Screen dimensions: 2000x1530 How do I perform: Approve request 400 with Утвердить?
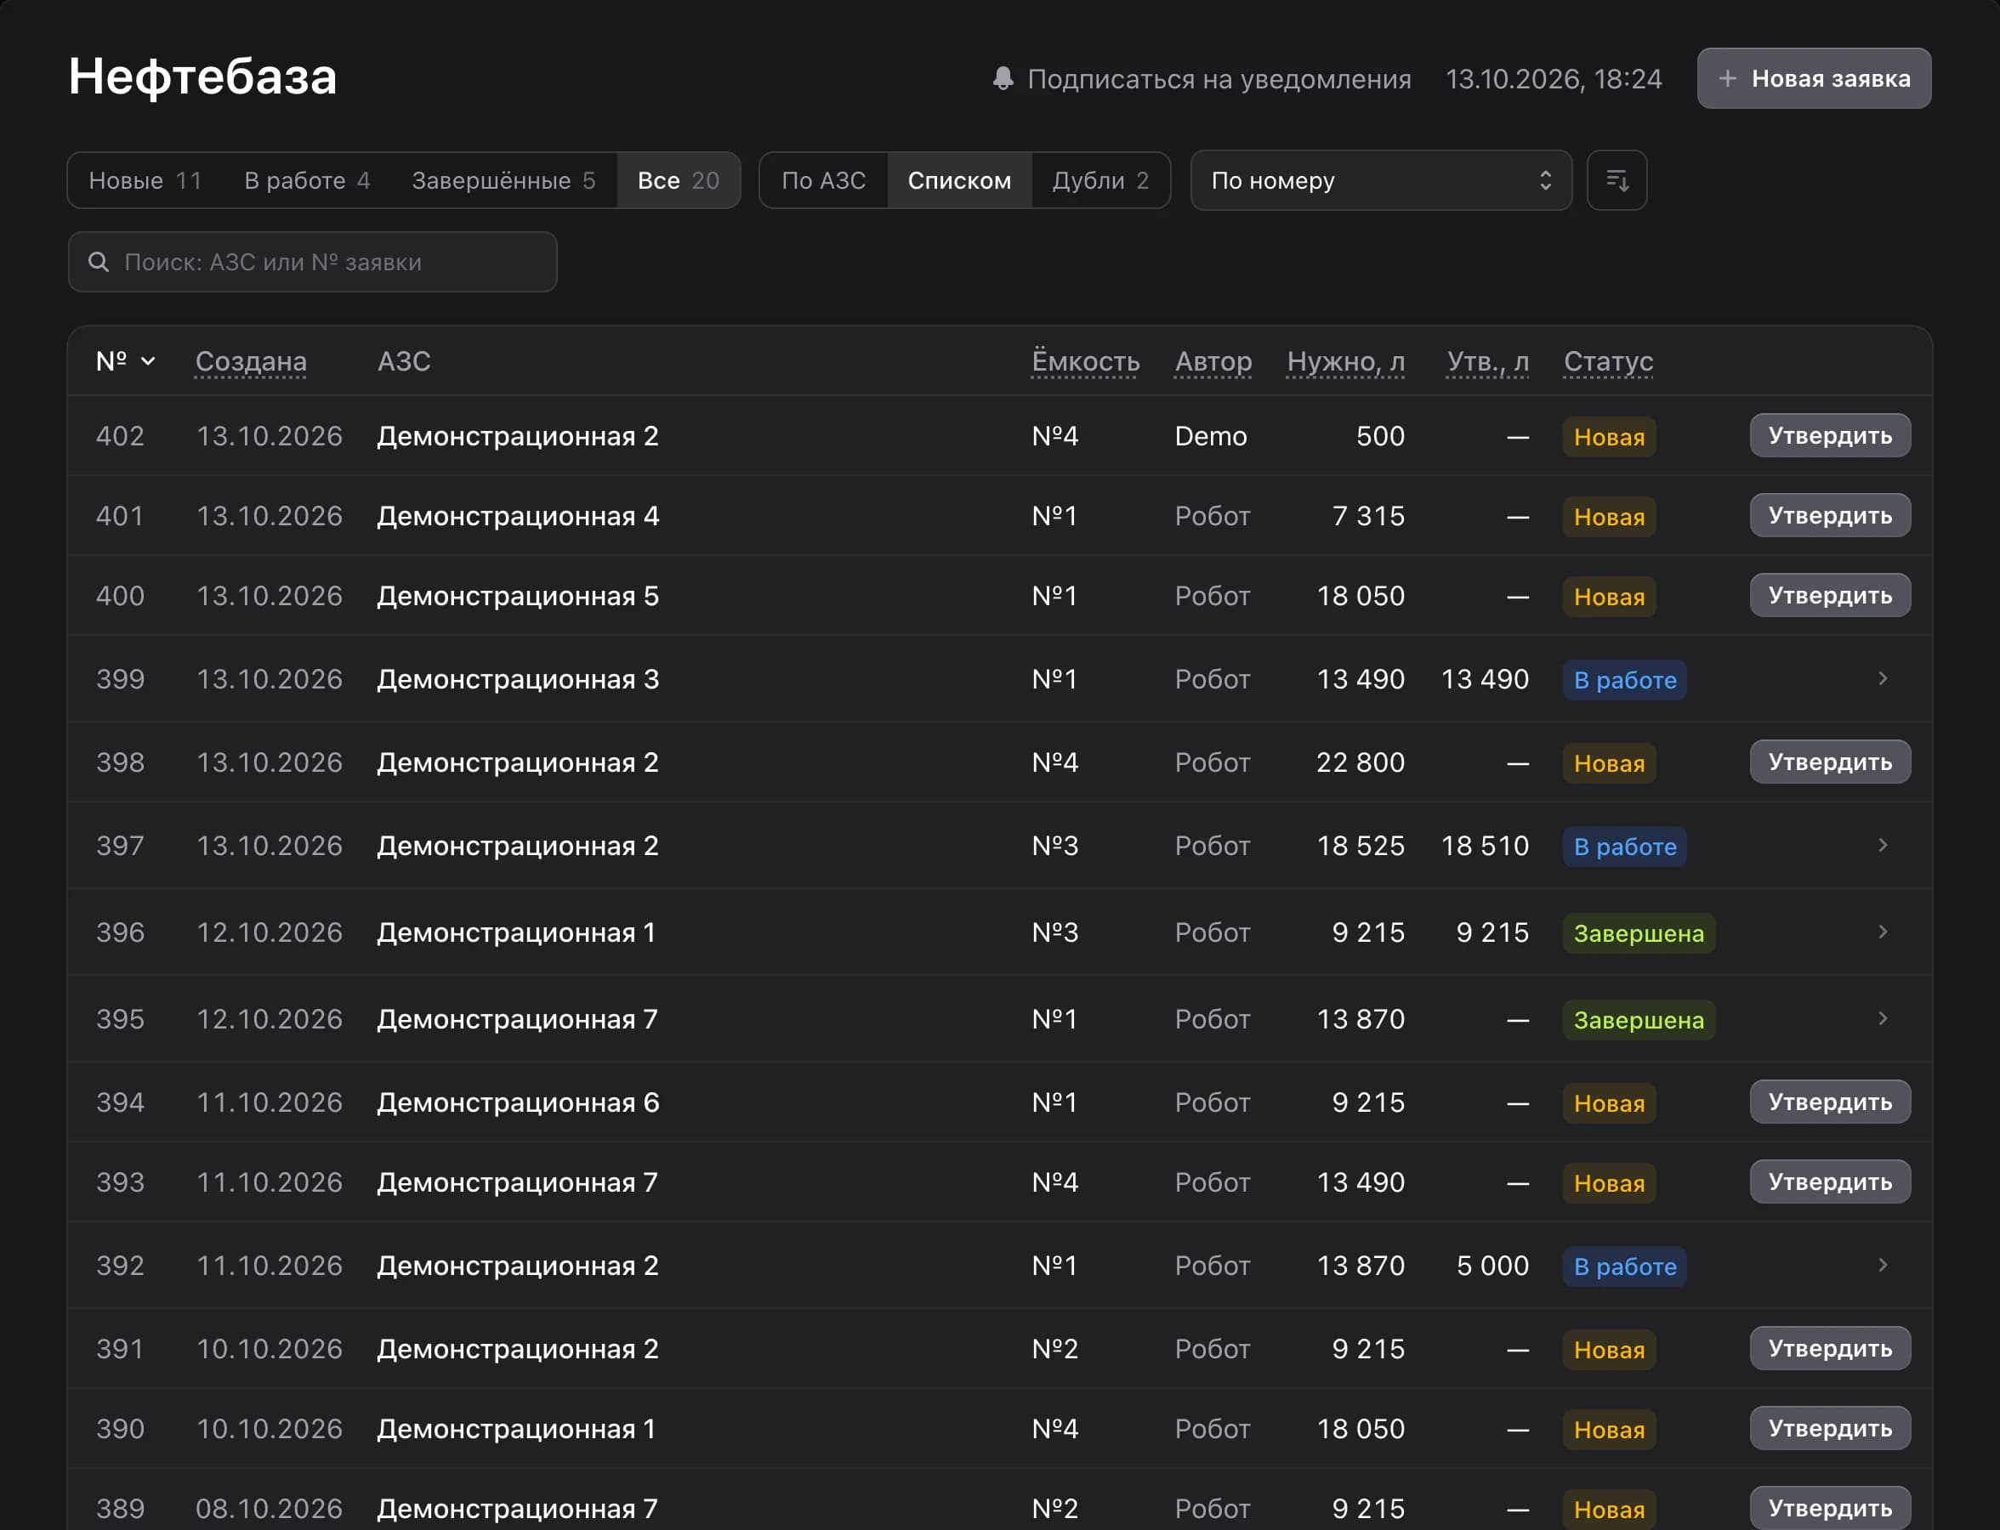[x=1830, y=596]
